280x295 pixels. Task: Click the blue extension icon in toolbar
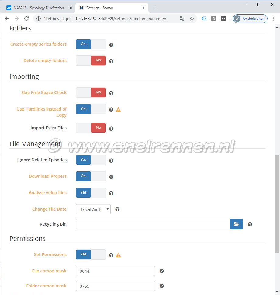tap(204, 19)
